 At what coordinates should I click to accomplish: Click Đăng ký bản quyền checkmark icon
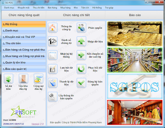pos(81,83)
